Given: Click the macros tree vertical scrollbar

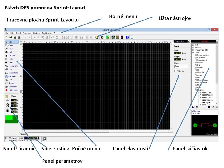Looking at the screenshot, I should point(217,74).
